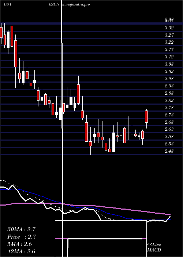Click the BZUN ticker label
Image resolution: width=183 pixels, height=257 pixels.
pyautogui.click(x=54, y=4)
